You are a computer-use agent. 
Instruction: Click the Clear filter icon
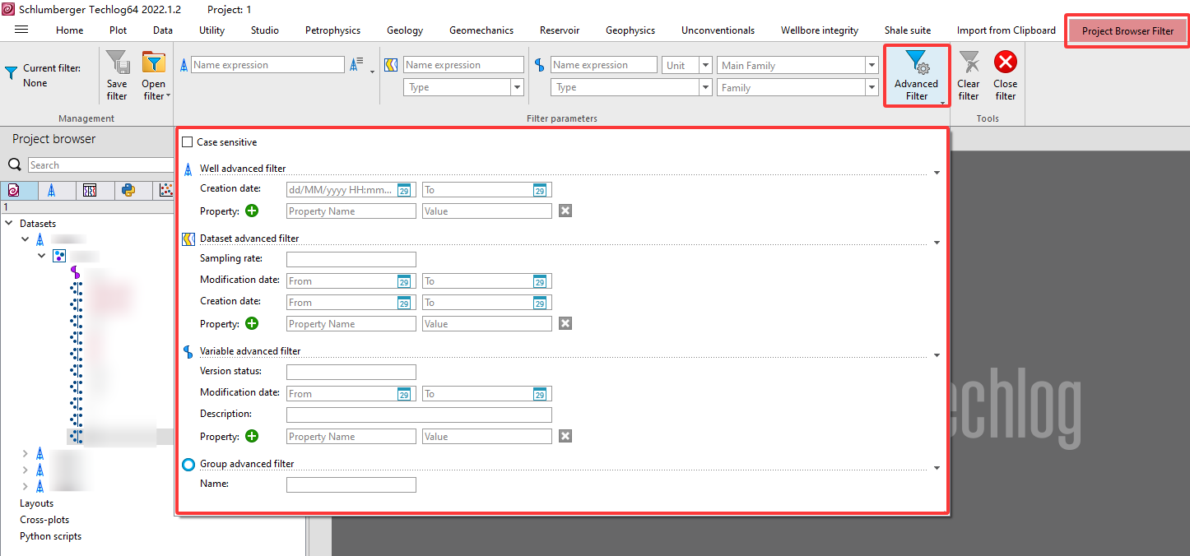click(x=969, y=63)
